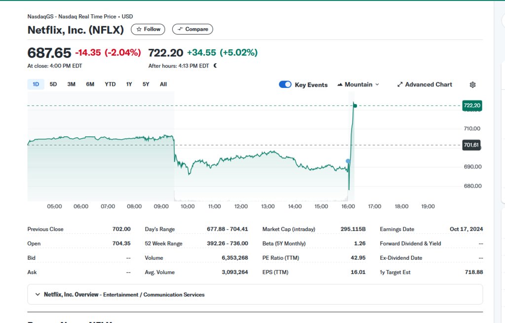Click the Forward Dividend & Yield label
505x323 pixels.
tap(410, 243)
